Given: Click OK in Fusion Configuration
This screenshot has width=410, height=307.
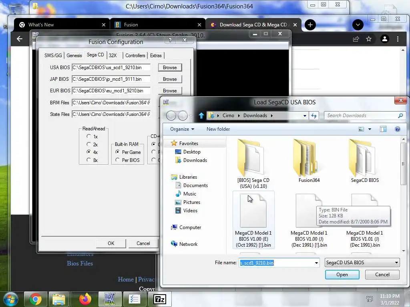Looking at the screenshot, I should tap(111, 243).
